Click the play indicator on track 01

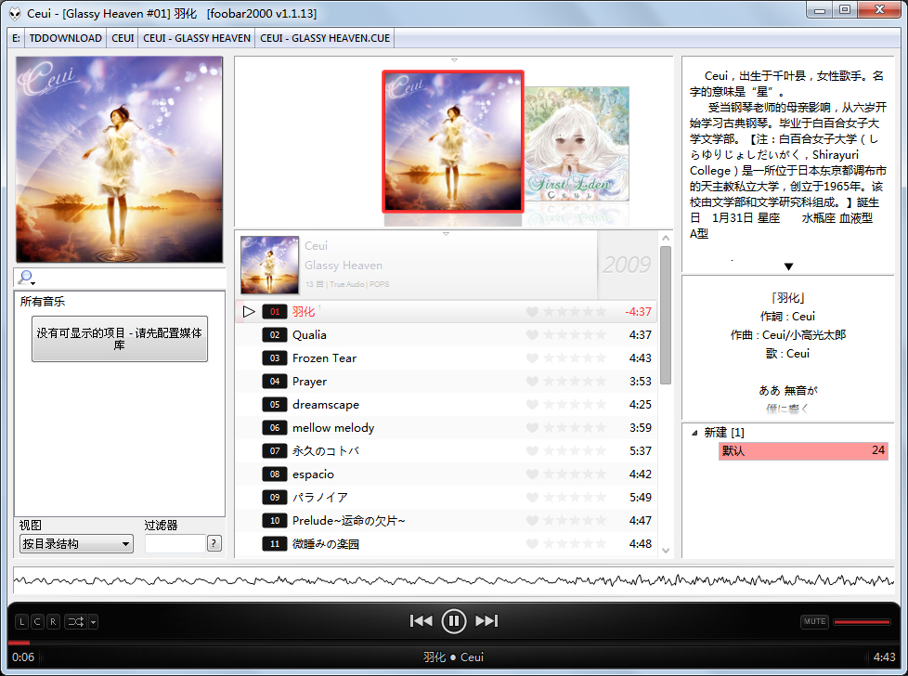coord(249,312)
